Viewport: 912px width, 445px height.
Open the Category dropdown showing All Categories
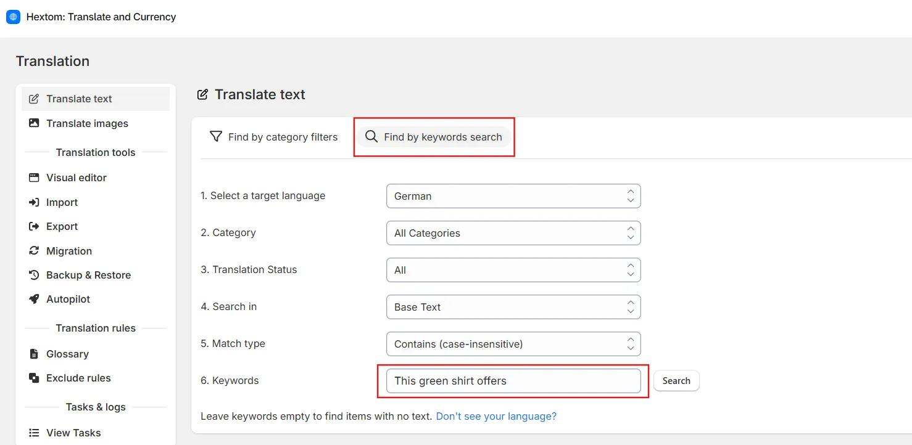click(x=513, y=233)
